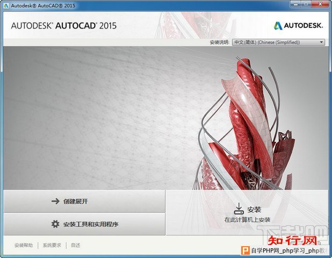332x258 pixels.
Task: Click the download icon next to 安装
Action: click(x=239, y=209)
